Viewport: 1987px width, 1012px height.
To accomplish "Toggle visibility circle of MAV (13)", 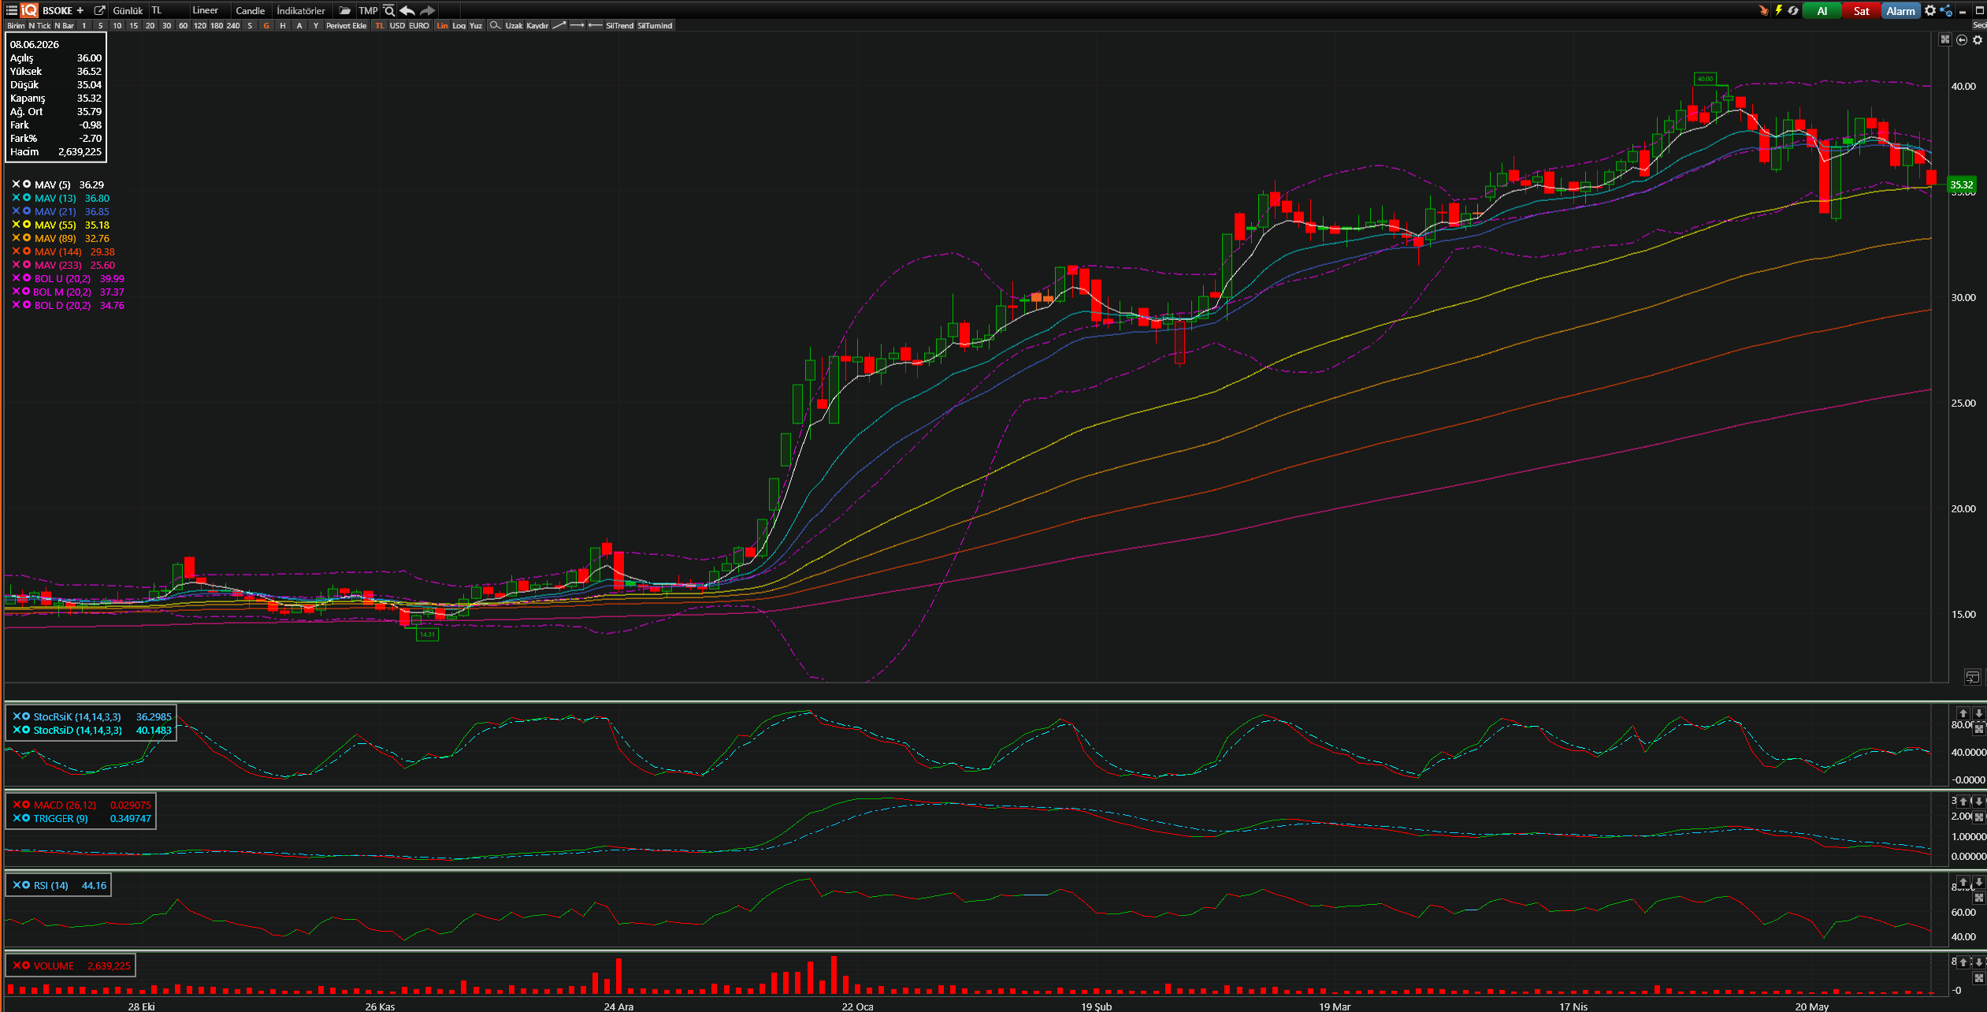I will [x=27, y=197].
